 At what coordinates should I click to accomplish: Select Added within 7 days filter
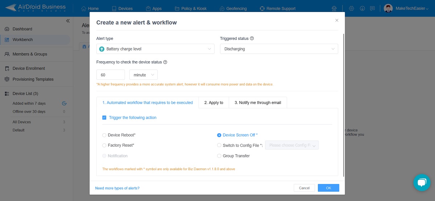click(x=29, y=104)
